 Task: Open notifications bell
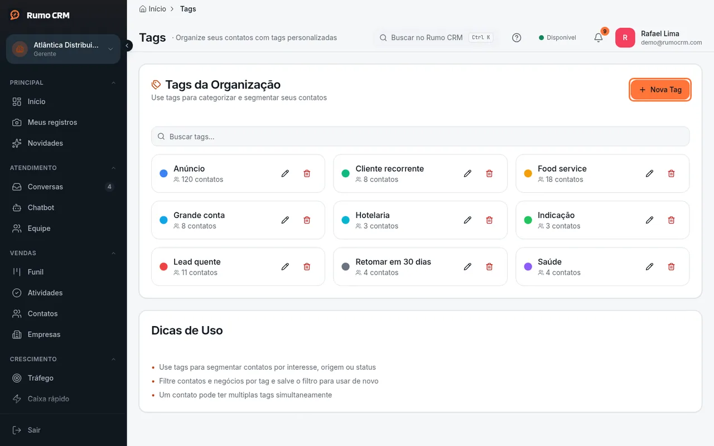point(599,38)
